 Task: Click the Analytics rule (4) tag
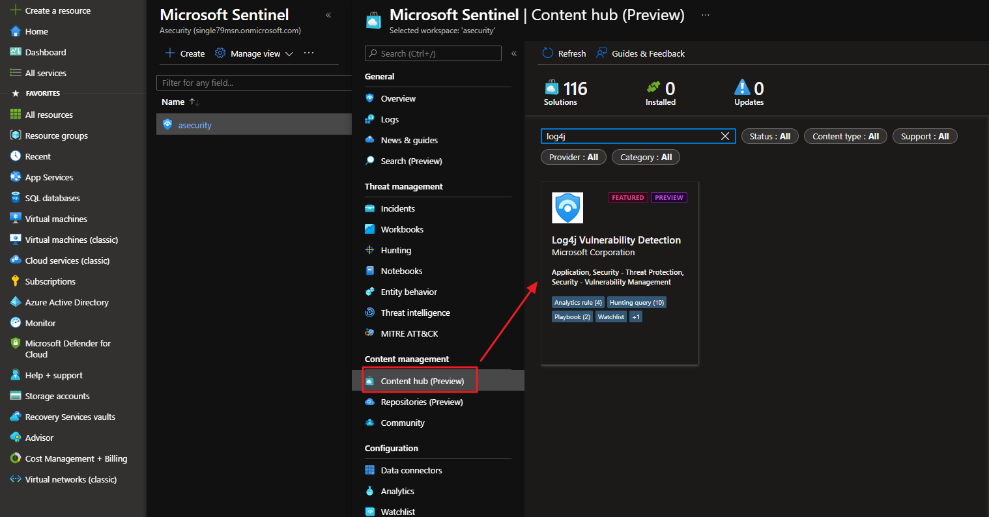coord(578,302)
